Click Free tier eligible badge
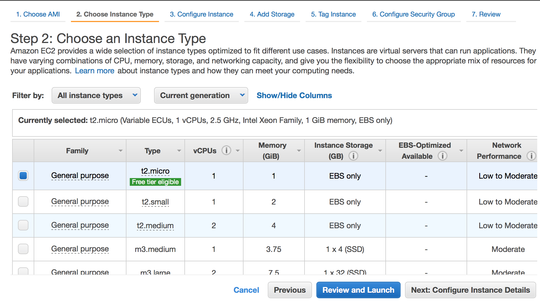The image size is (540, 301). [x=155, y=182]
